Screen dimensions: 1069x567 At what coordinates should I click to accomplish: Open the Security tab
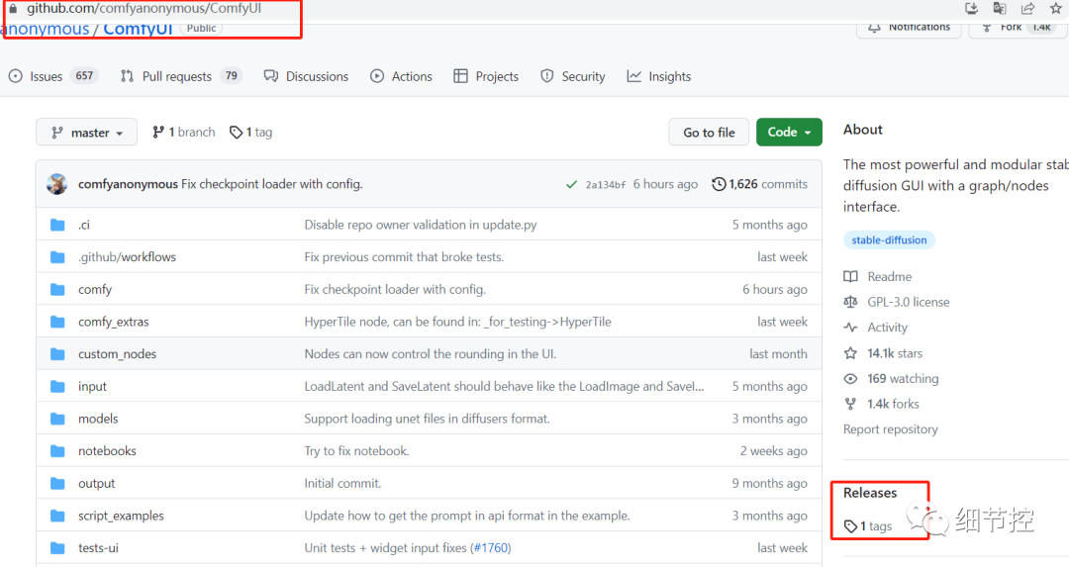(x=573, y=76)
